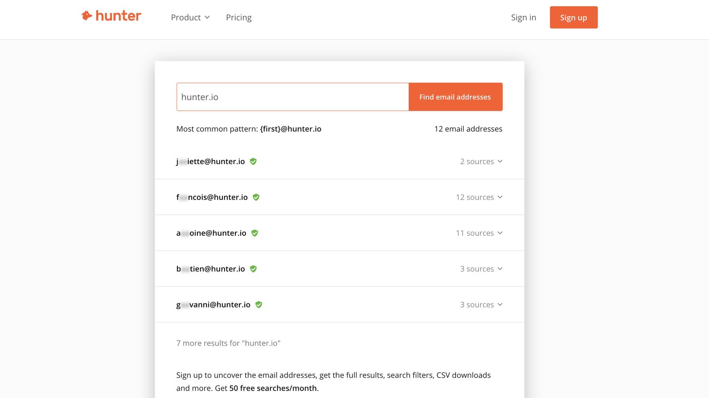The width and height of the screenshot is (709, 398).
Task: Select the b***tien@hunter.io email address
Action: point(210,269)
